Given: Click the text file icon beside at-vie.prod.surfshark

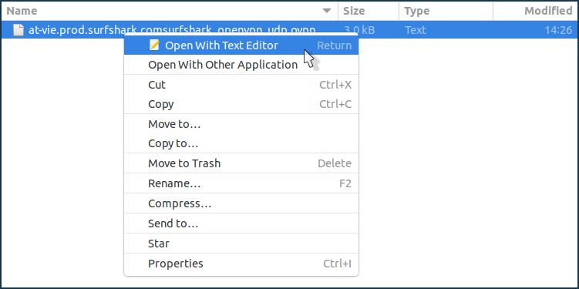Looking at the screenshot, I should (x=19, y=30).
